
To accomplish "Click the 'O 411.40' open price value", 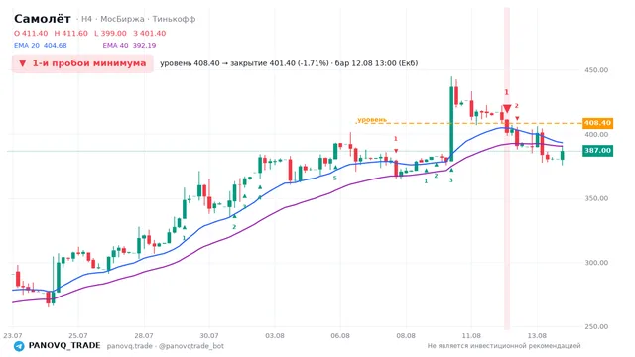I will coord(31,33).
